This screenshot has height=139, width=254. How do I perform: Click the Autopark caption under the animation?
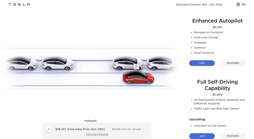pos(90,121)
